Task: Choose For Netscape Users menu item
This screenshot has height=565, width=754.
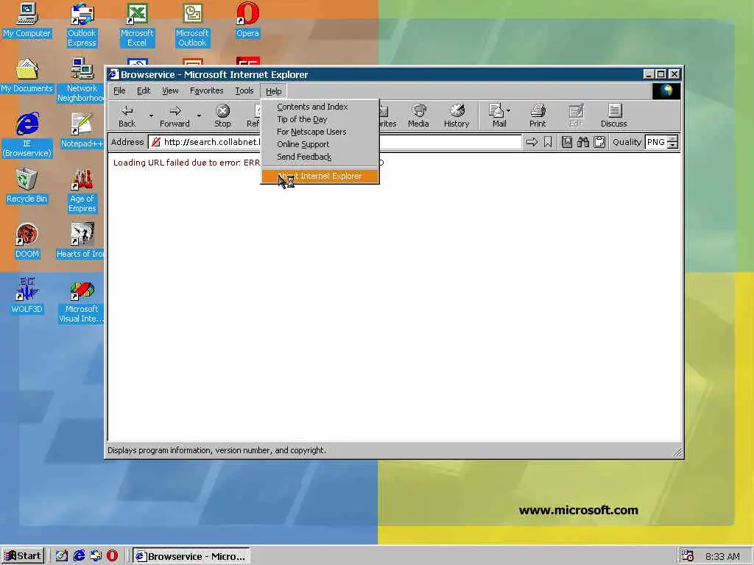Action: click(x=320, y=132)
